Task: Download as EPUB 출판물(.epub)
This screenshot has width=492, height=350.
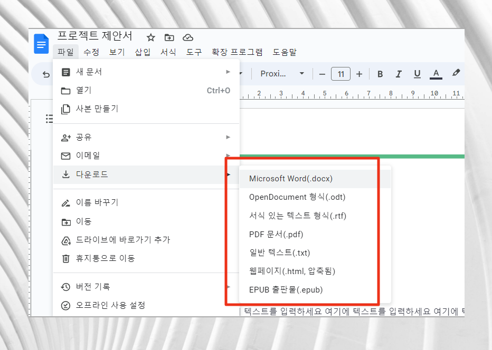Action: pos(315,290)
